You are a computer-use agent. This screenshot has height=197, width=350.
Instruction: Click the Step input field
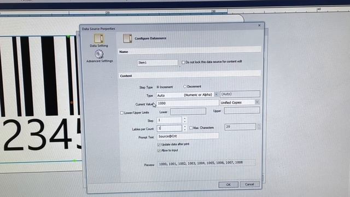click(x=170, y=120)
